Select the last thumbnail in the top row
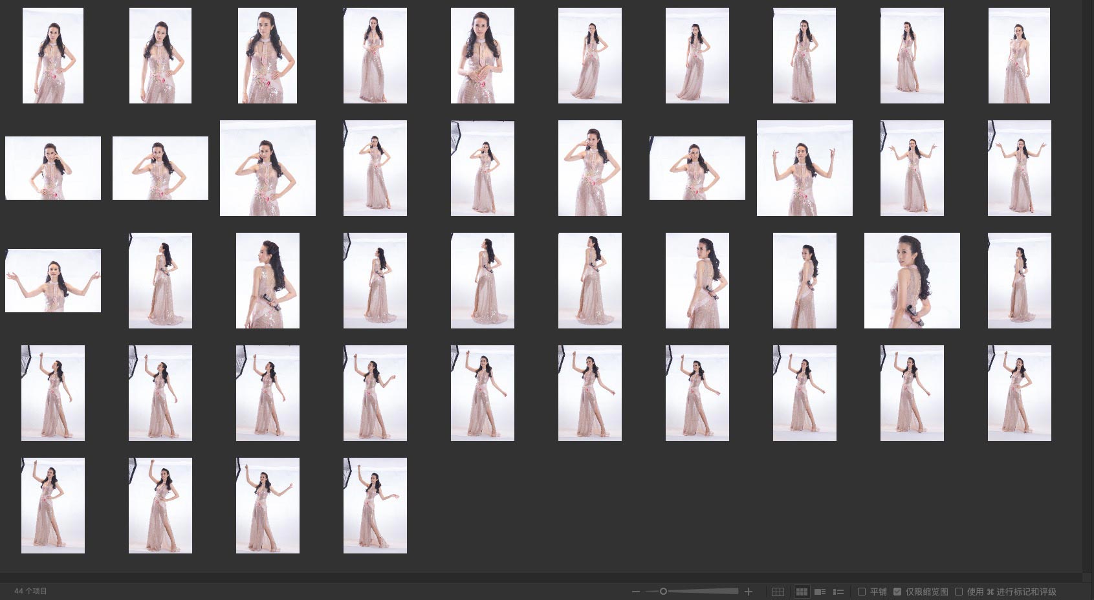 coord(1019,56)
